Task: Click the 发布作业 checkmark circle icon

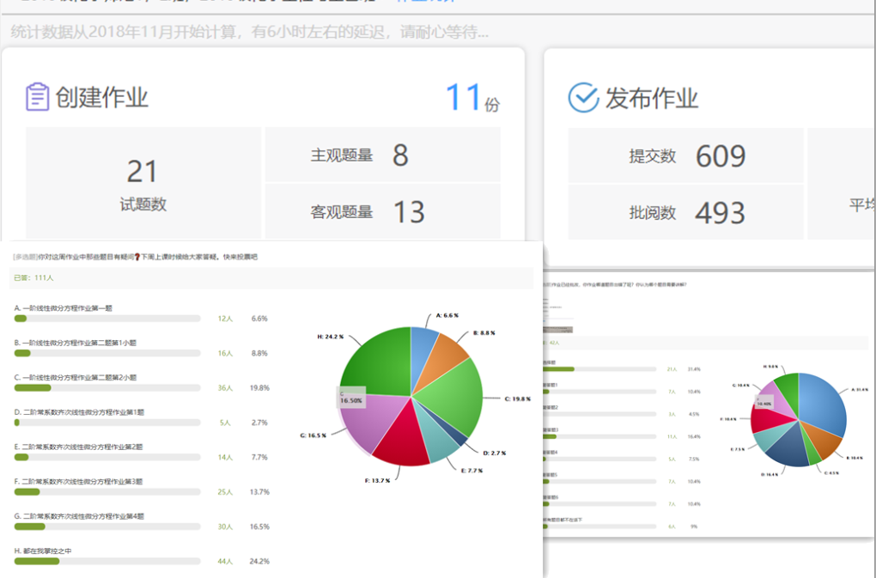Action: tap(583, 98)
